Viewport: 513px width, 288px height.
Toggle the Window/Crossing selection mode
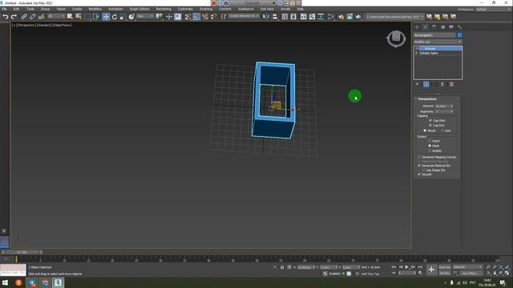tap(96, 16)
